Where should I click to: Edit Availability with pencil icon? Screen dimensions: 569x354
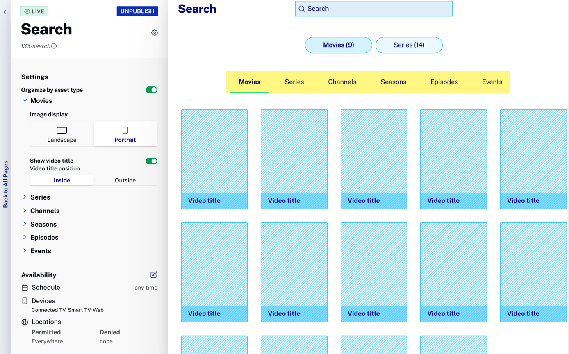click(154, 275)
